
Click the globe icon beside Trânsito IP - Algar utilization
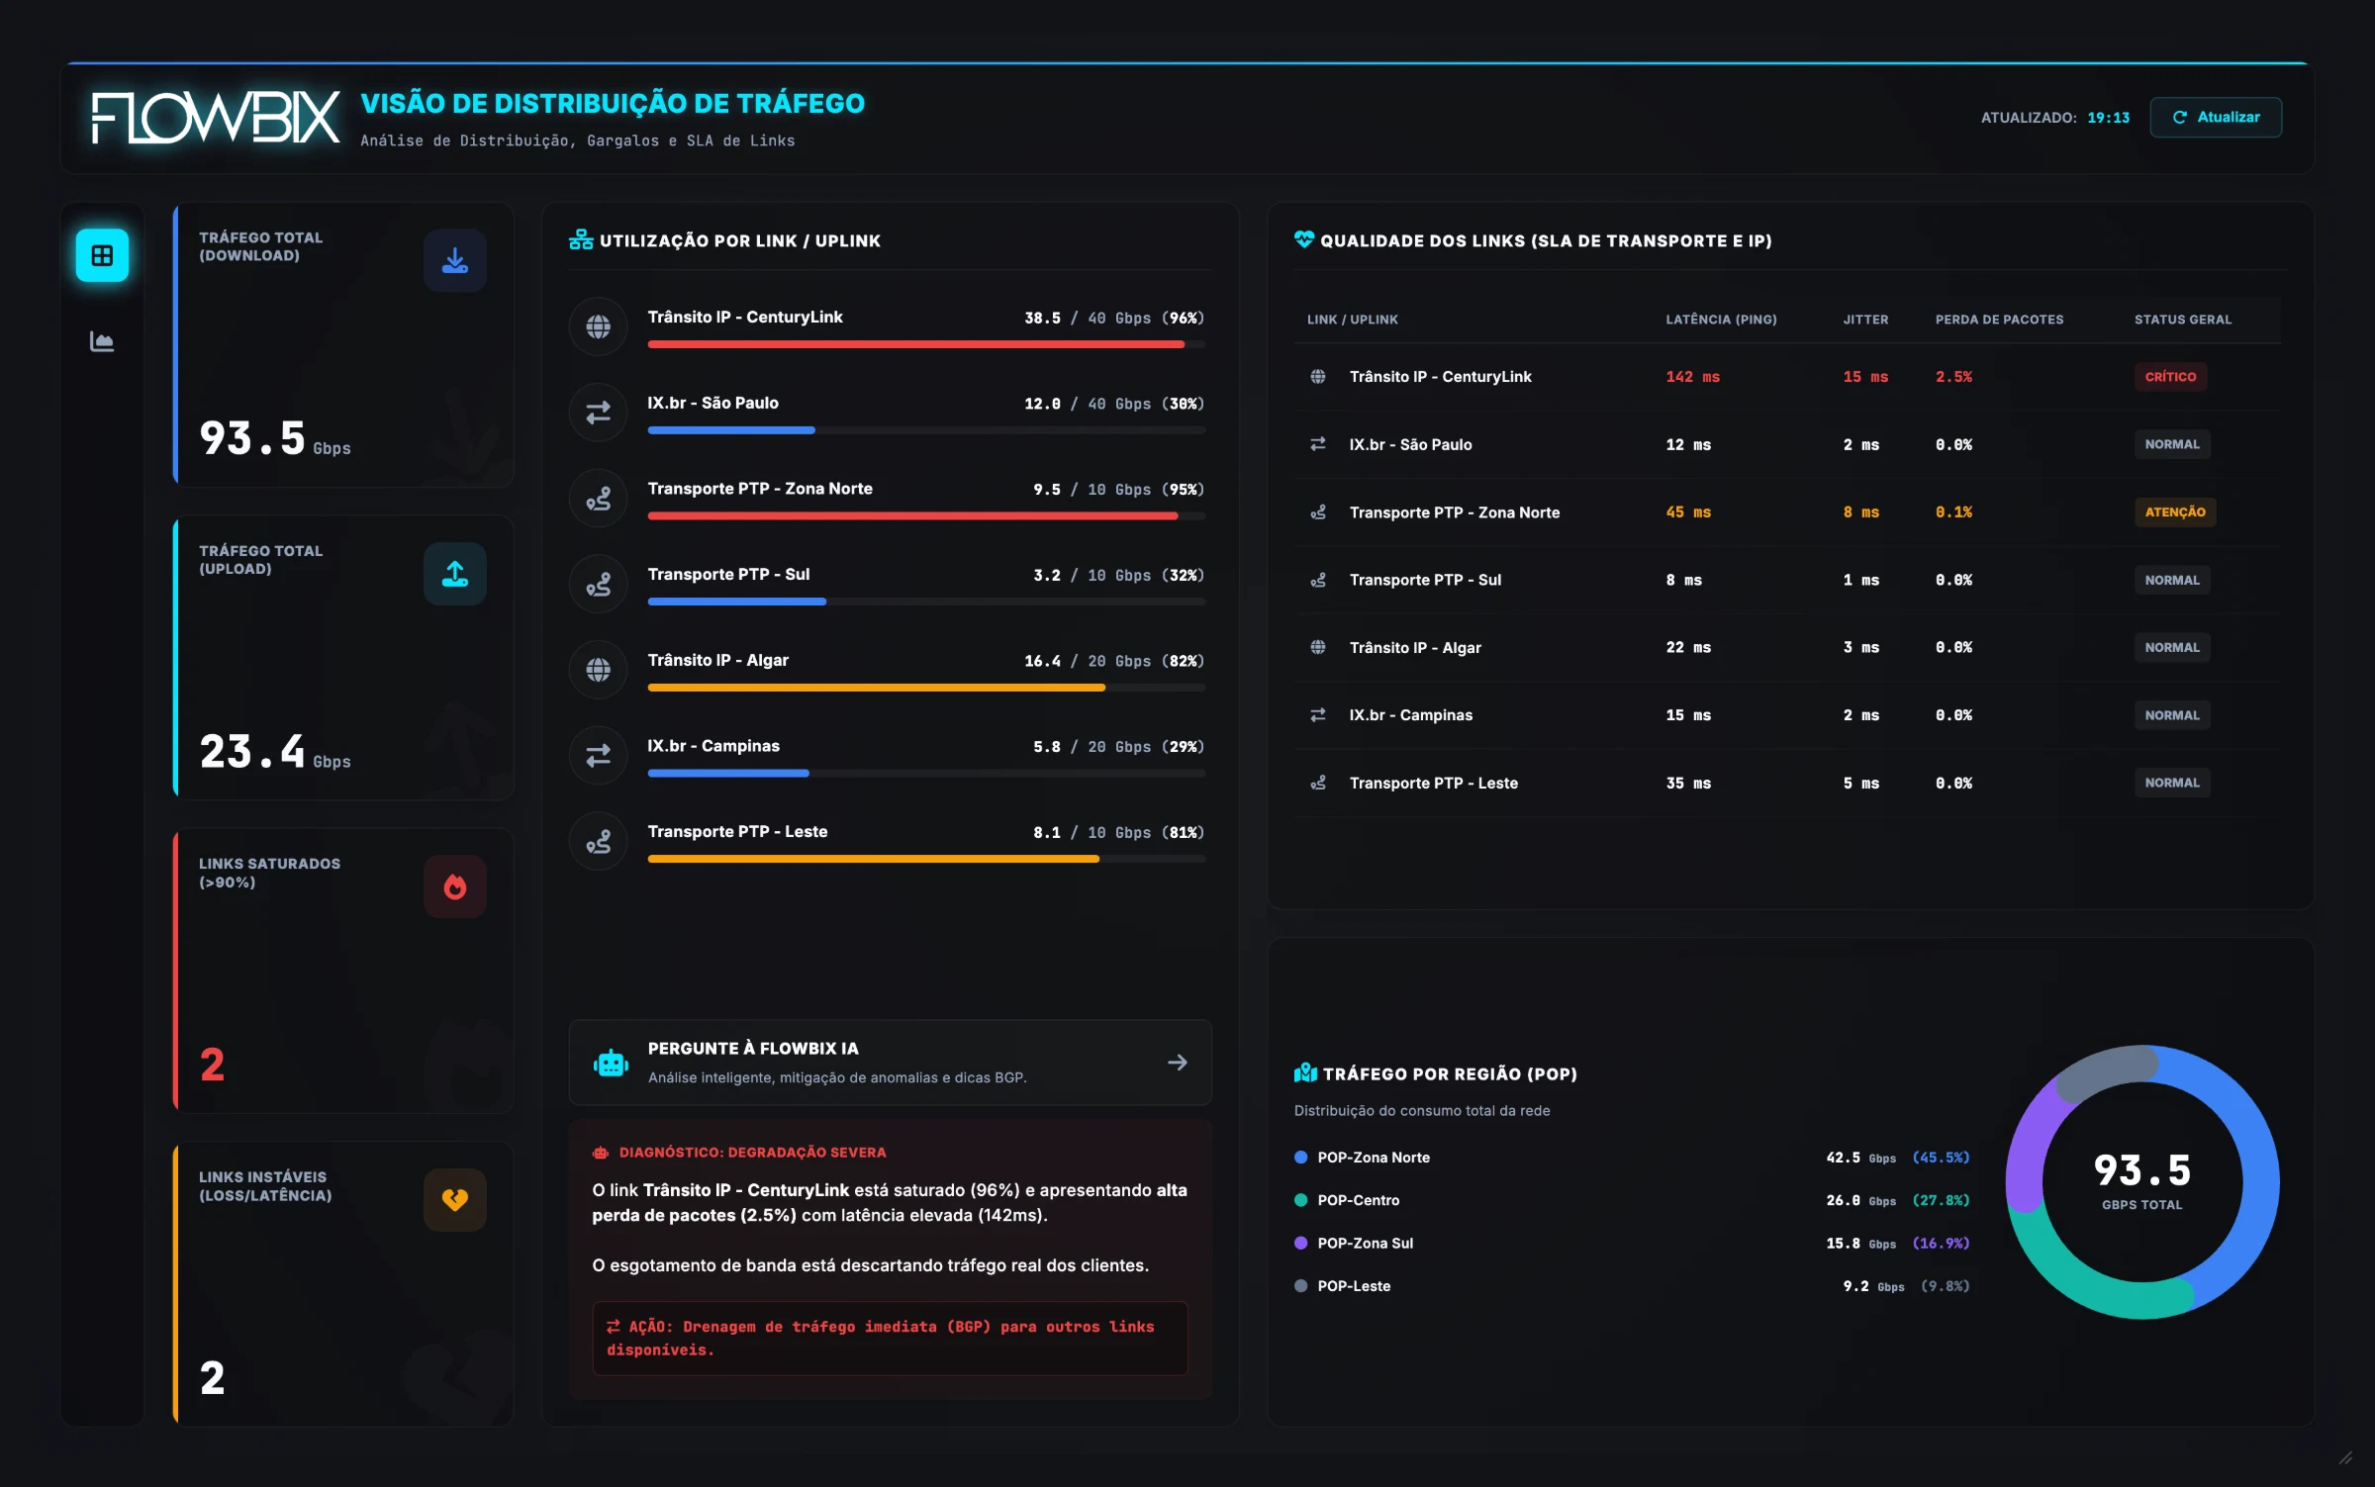click(x=598, y=670)
